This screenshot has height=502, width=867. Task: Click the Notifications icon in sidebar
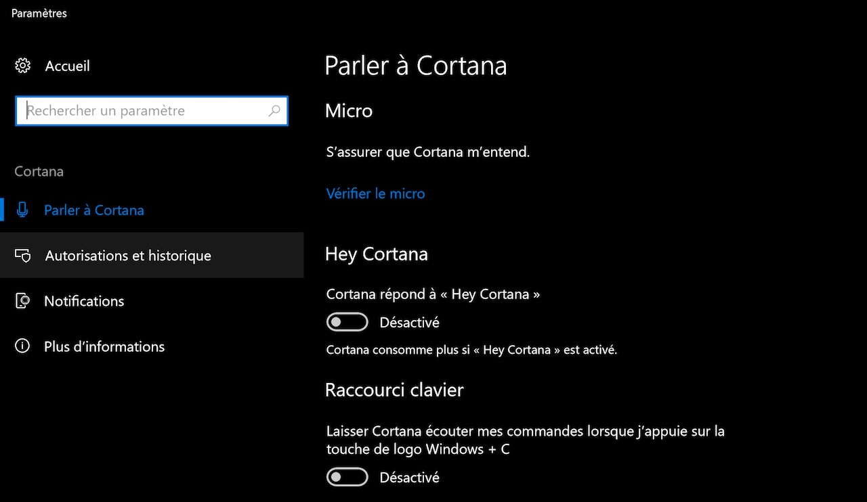22,301
